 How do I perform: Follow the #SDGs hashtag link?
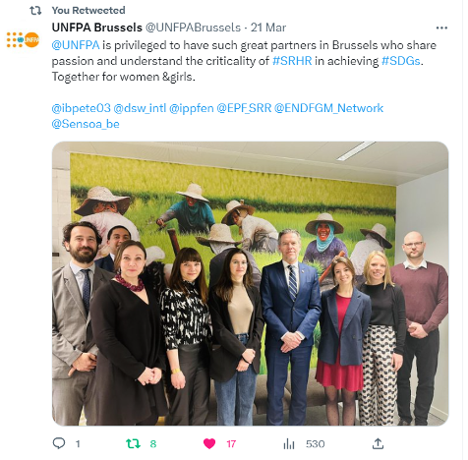(x=401, y=61)
